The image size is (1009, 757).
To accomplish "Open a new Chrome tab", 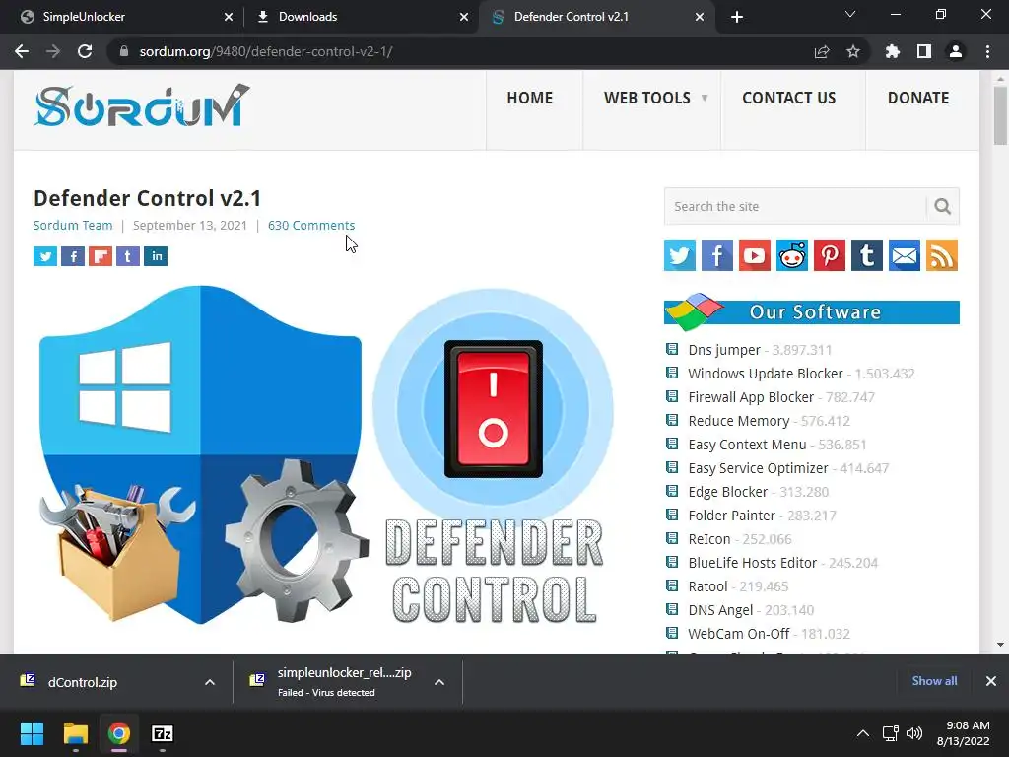I will 737,17.
